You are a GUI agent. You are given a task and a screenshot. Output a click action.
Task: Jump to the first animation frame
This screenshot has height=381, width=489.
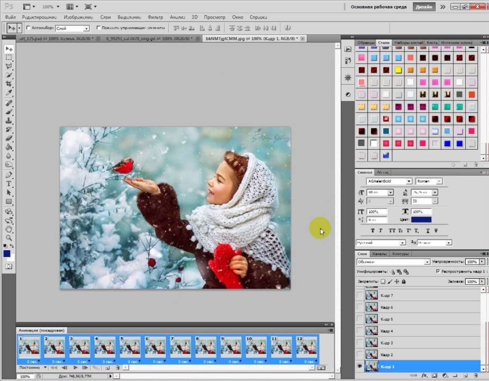coord(54,368)
